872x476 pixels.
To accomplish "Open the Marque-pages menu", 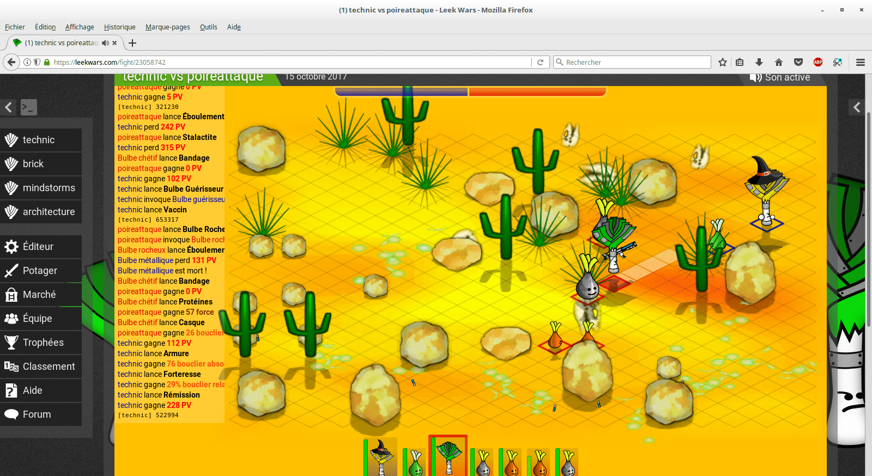I will pyautogui.click(x=167, y=27).
